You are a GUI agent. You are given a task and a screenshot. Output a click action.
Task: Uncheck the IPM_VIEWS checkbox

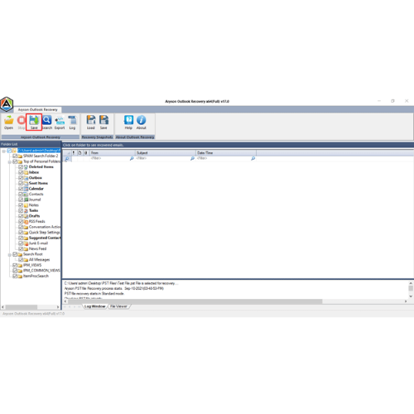[x=15, y=265]
